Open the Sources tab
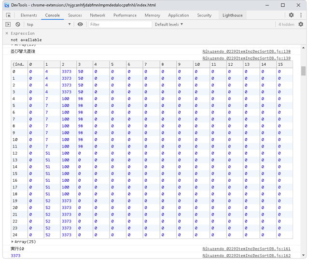The width and height of the screenshot is (309, 261). pyautogui.click(x=75, y=15)
